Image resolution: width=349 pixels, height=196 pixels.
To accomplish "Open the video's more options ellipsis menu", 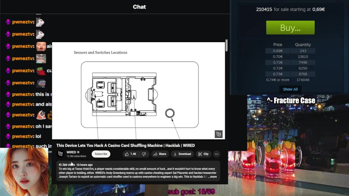I will pyautogui.click(x=216, y=154).
